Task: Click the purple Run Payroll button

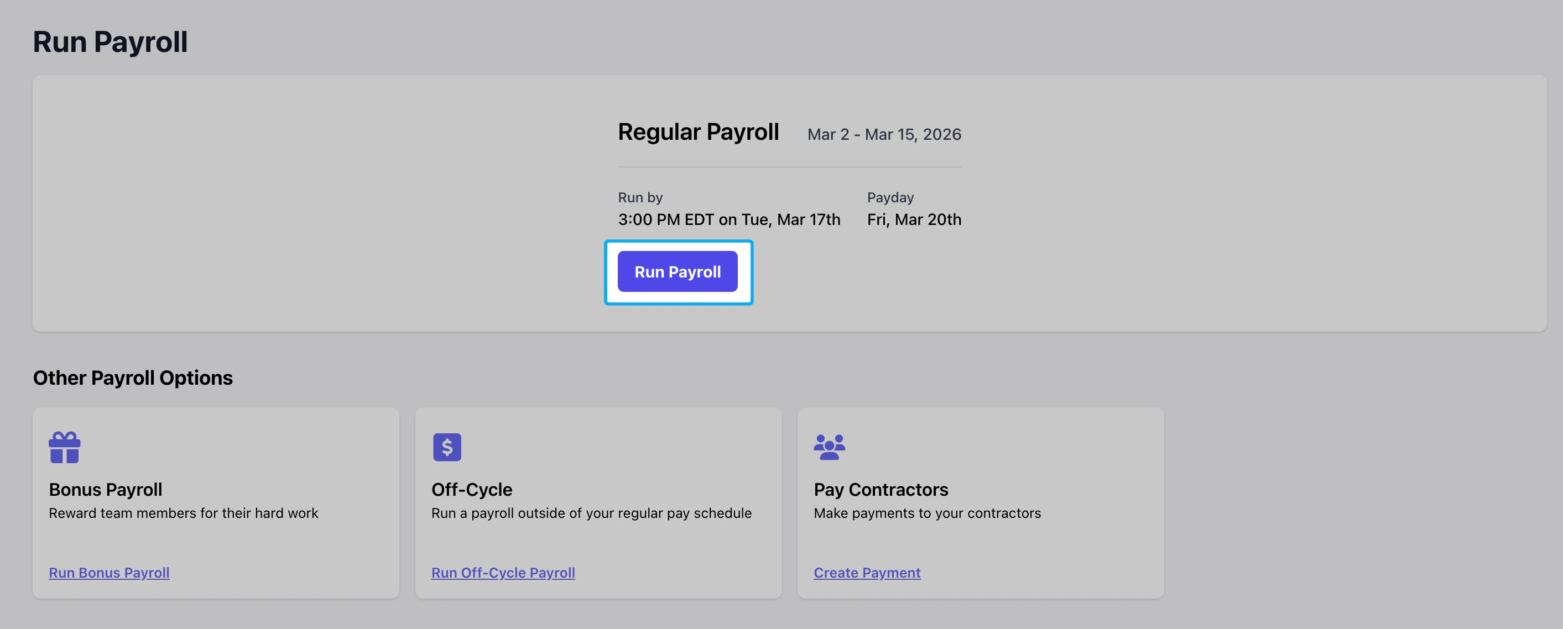Action: tap(677, 272)
